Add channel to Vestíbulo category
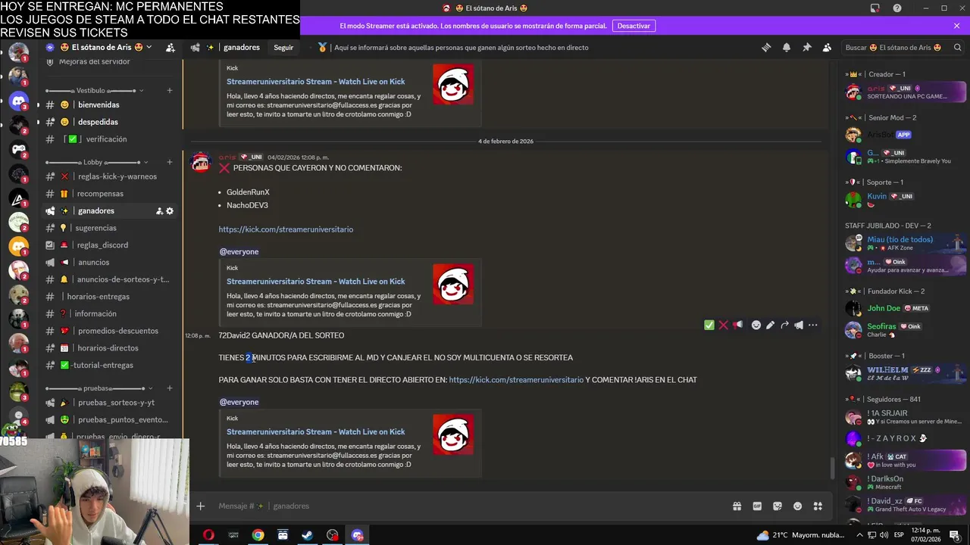 170,90
